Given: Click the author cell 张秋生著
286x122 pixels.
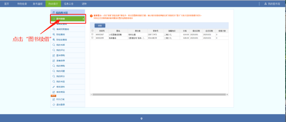Looking at the screenshot, I should 132,34.
